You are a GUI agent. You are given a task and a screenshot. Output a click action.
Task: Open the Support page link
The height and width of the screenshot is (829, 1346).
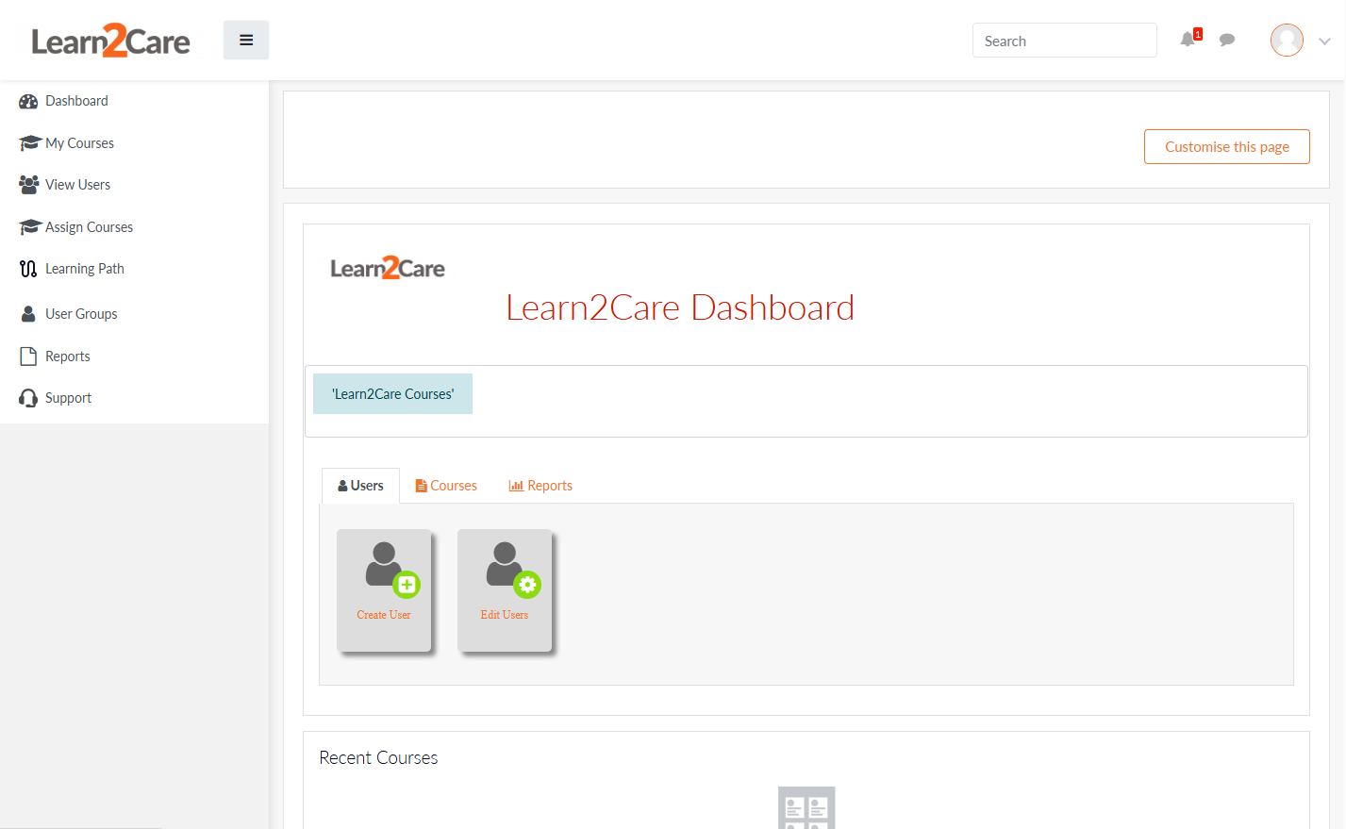tap(68, 398)
